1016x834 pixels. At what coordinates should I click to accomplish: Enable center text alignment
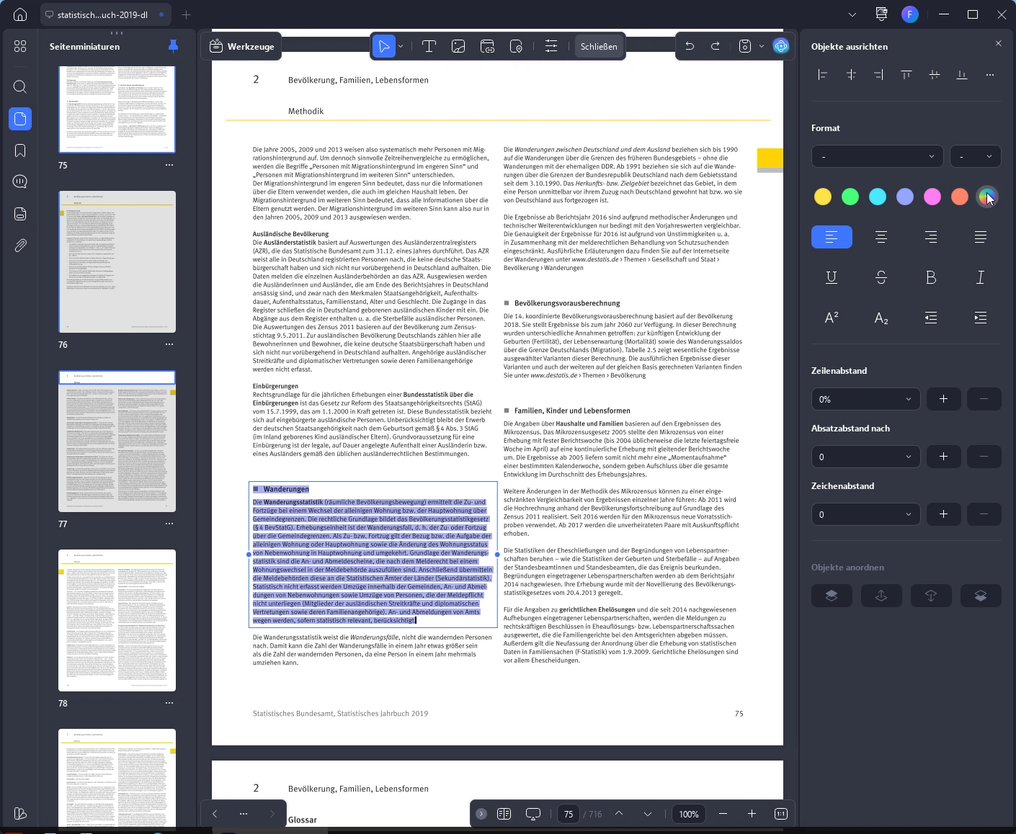click(x=881, y=237)
